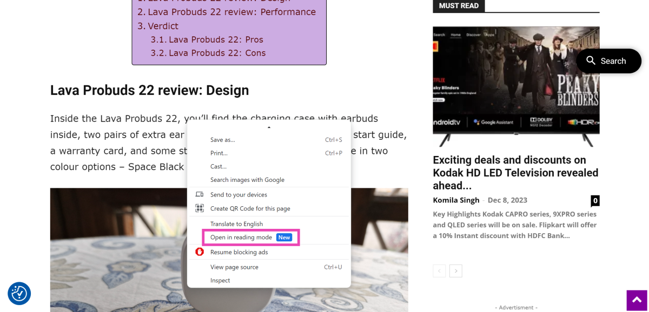
Task: Click the date 'Dec 8, 2023'
Action: tap(507, 200)
